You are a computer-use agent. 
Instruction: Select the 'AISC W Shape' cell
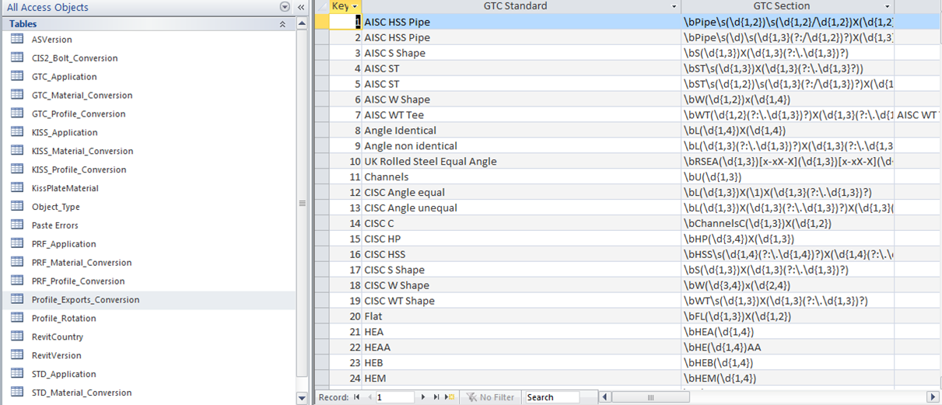point(521,100)
